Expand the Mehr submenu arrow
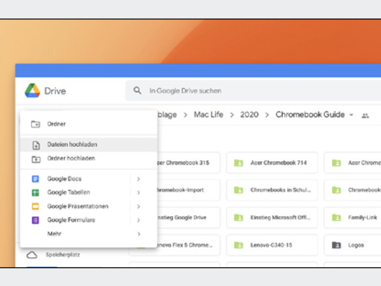 coord(139,234)
